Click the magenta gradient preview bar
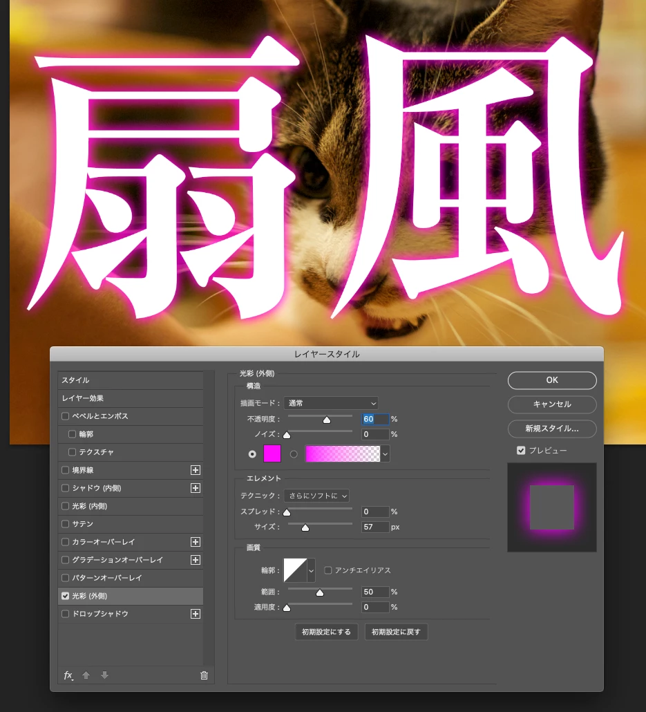This screenshot has height=712, width=646. (x=343, y=453)
